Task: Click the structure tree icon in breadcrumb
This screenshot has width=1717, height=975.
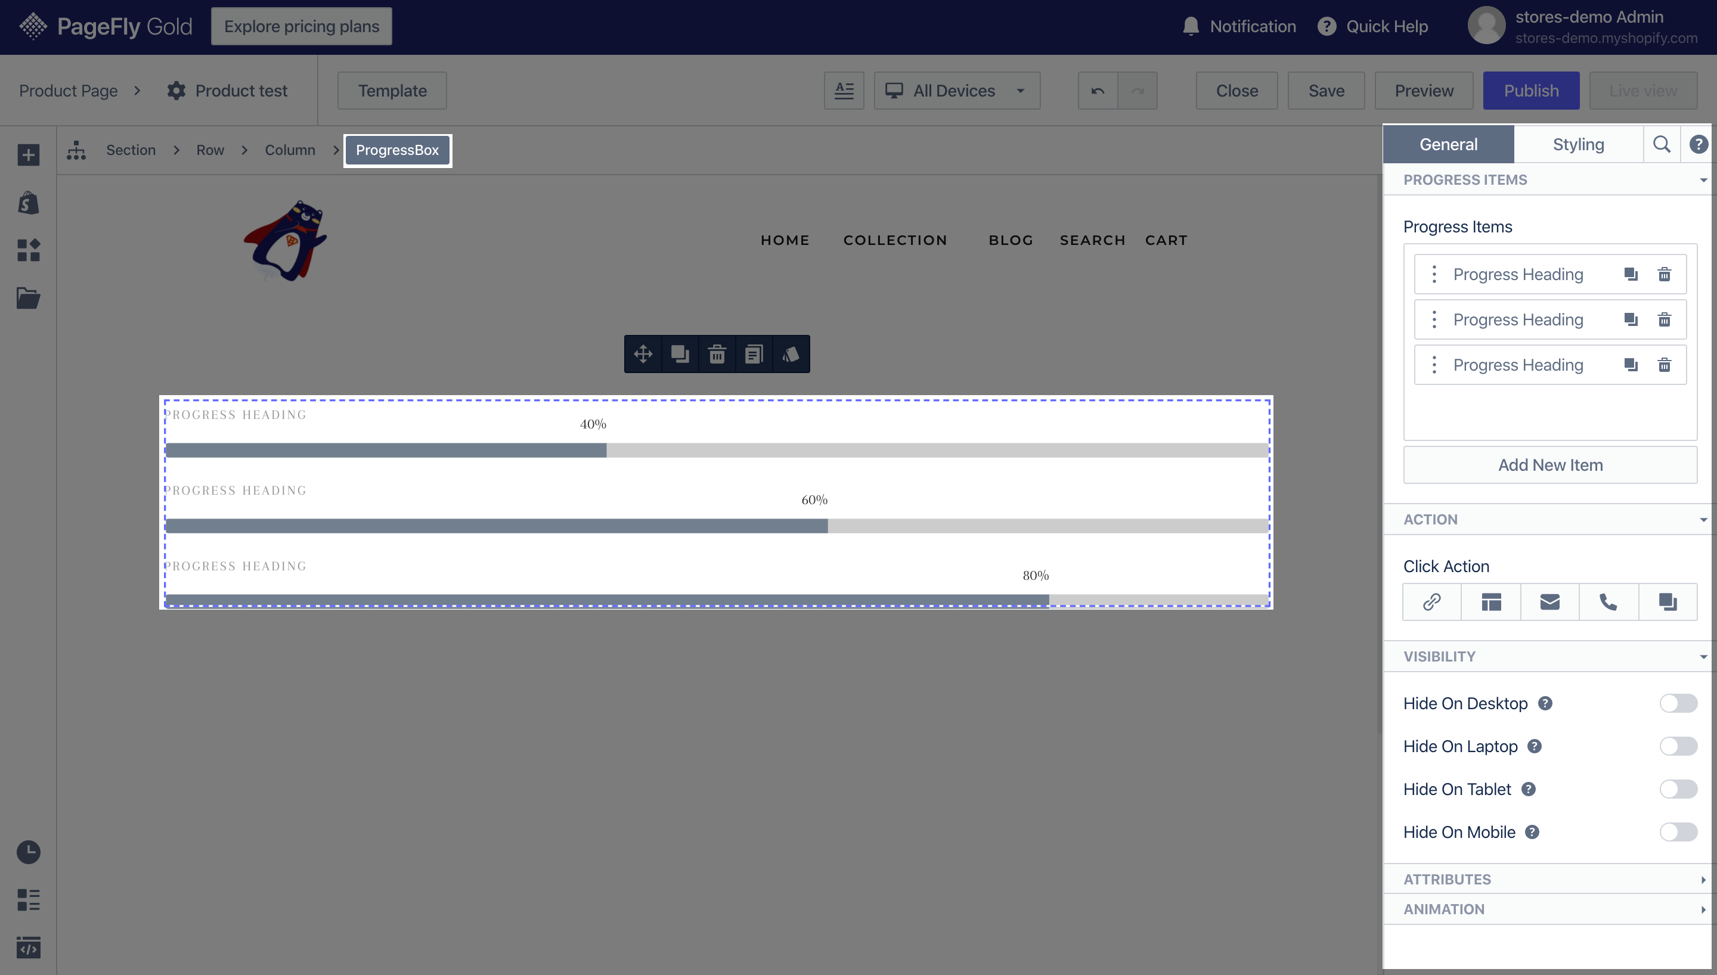Action: tap(76, 150)
